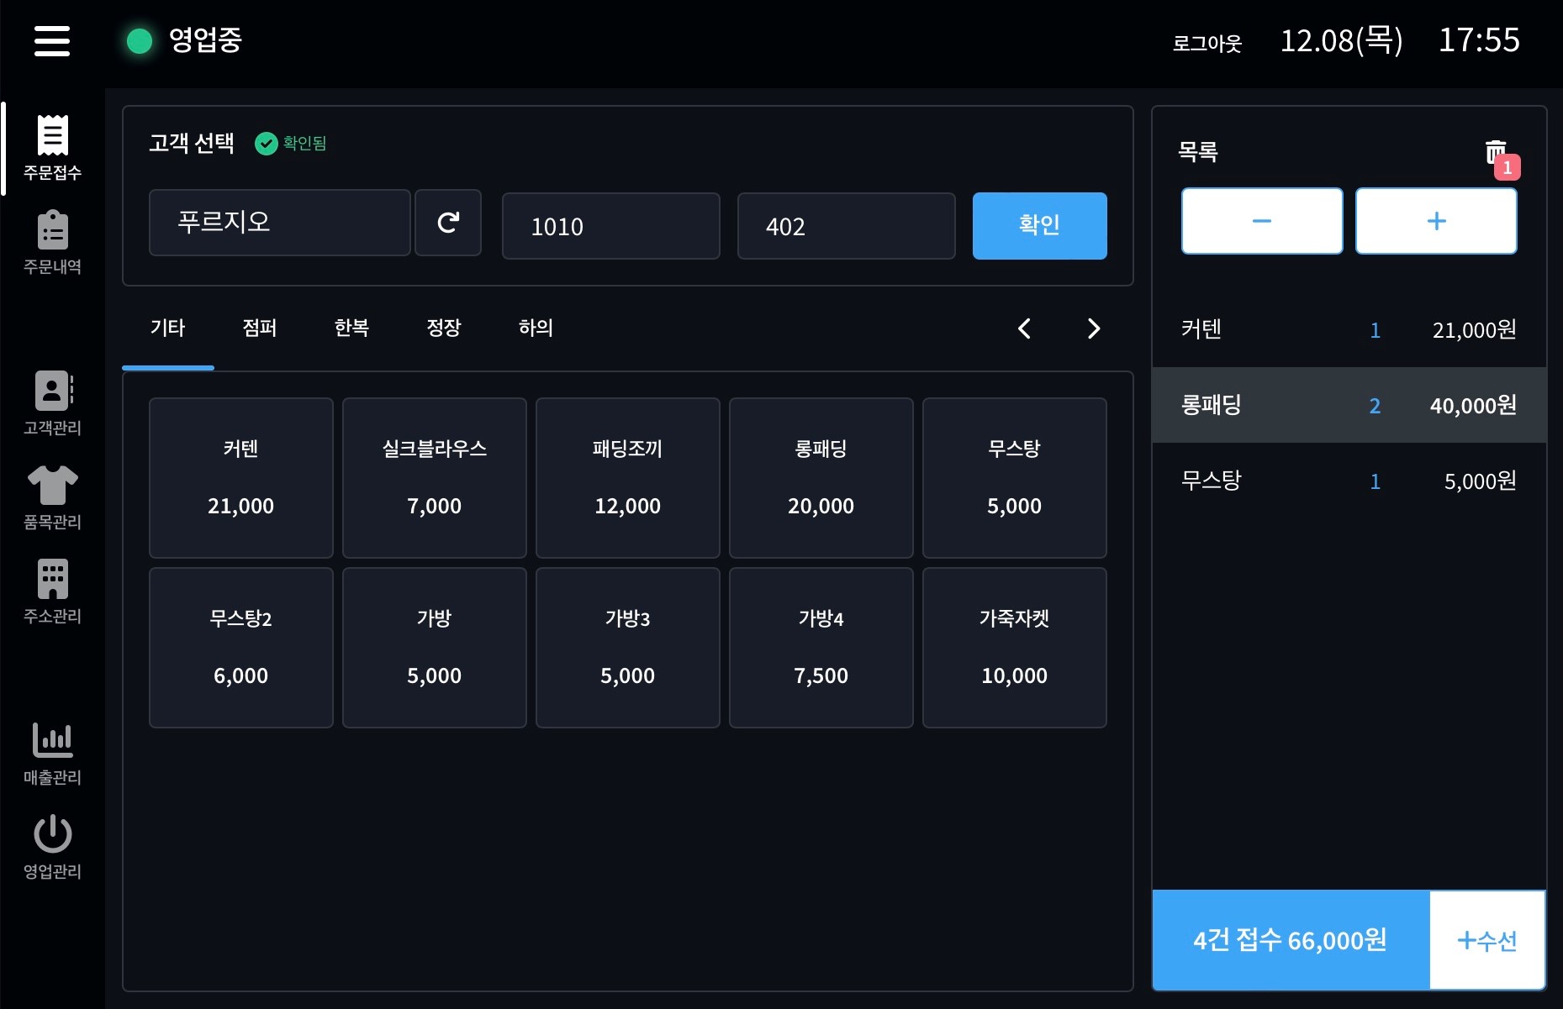Open 매출관리 chart icon
The height and width of the screenshot is (1009, 1563).
click(52, 740)
